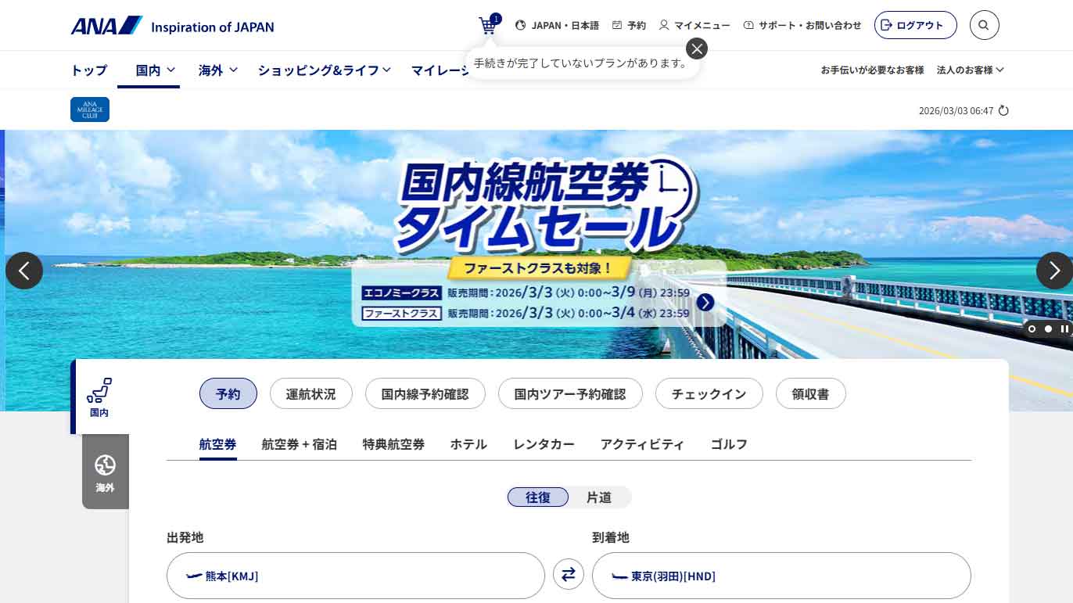This screenshot has height=603, width=1073.
Task: Select the first carousel indicator dot
Action: pos(1032,329)
